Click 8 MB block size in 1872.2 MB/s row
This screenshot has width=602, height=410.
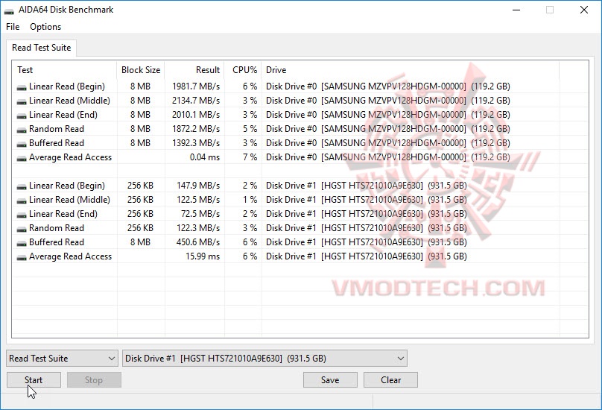point(140,129)
